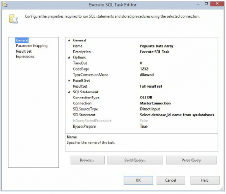
Task: Click the IsQueryStoredProcedure property label
Action: point(92,121)
